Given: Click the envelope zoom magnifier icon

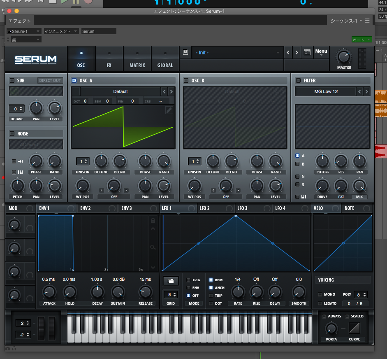Looking at the screenshot, I should (x=153, y=247).
